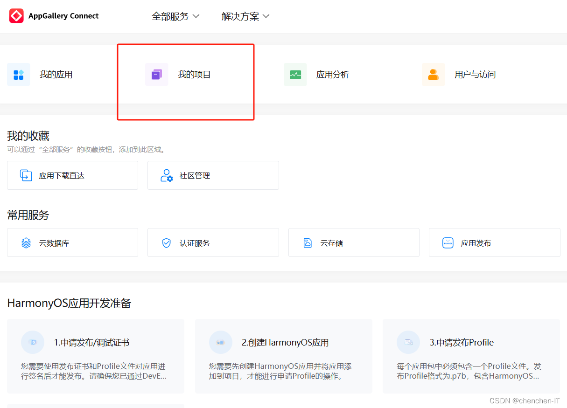
Task: Open the 应用下载直达 favorite card
Action: [x=72, y=175]
